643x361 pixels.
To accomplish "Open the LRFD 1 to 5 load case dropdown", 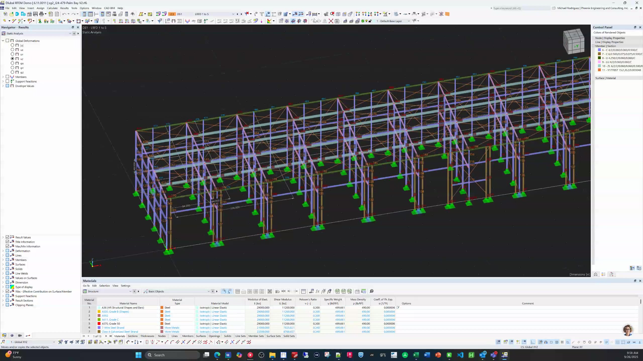I will (x=233, y=14).
